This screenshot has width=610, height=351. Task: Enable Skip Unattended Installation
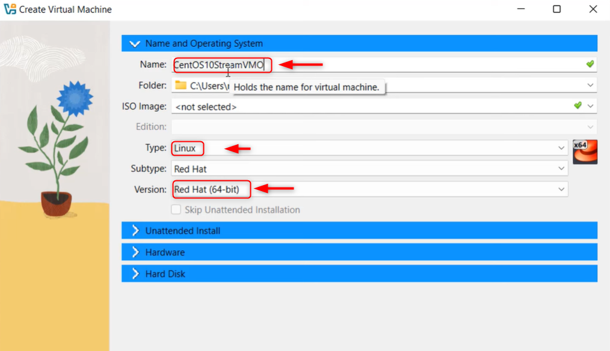(x=176, y=209)
